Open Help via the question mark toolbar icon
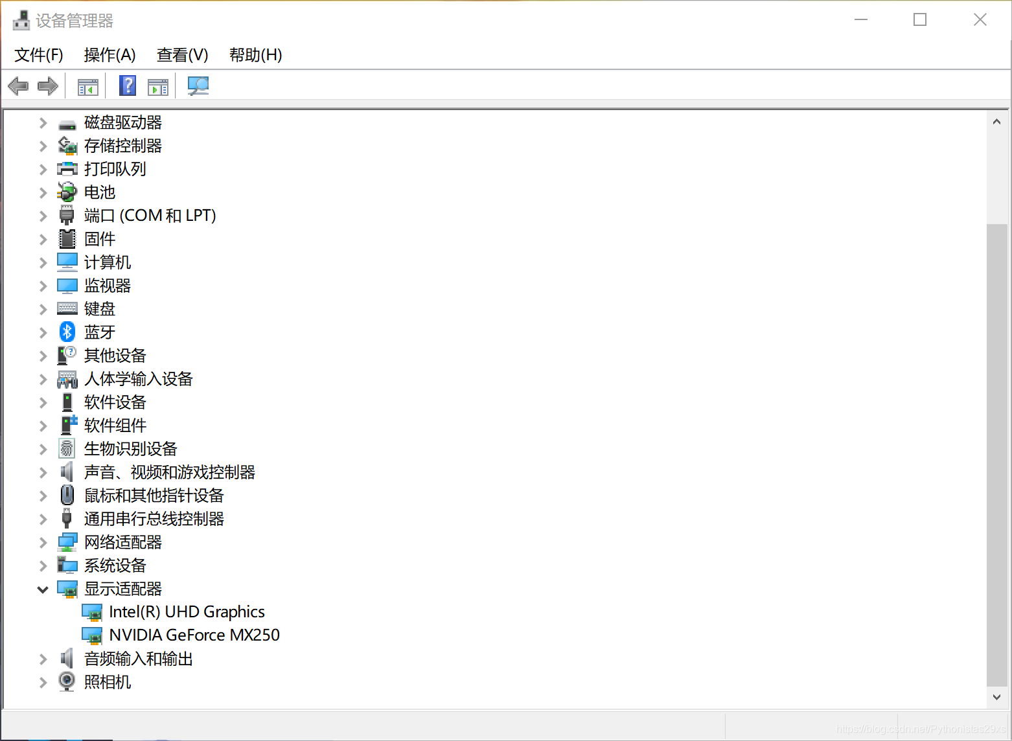 pyautogui.click(x=128, y=85)
